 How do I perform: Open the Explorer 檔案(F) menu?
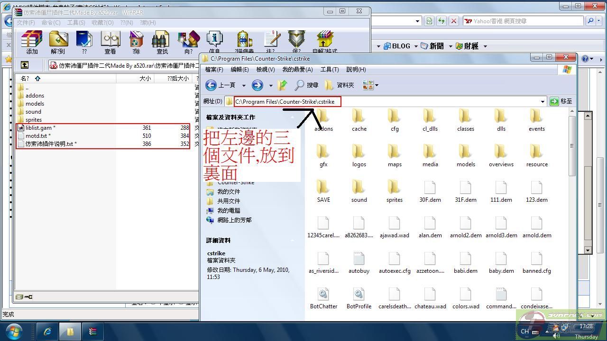pos(214,69)
